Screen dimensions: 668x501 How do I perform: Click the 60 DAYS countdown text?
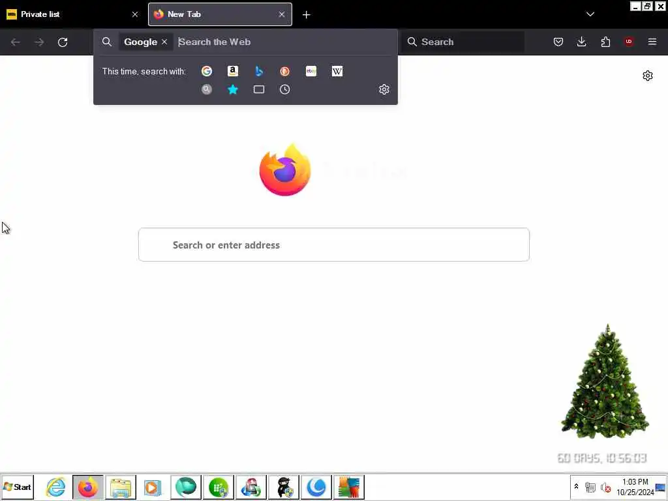pos(601,458)
